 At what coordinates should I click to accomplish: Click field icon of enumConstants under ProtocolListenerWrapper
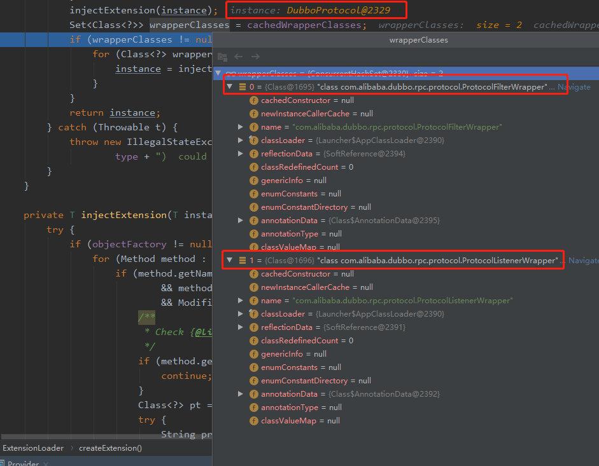[x=253, y=367]
